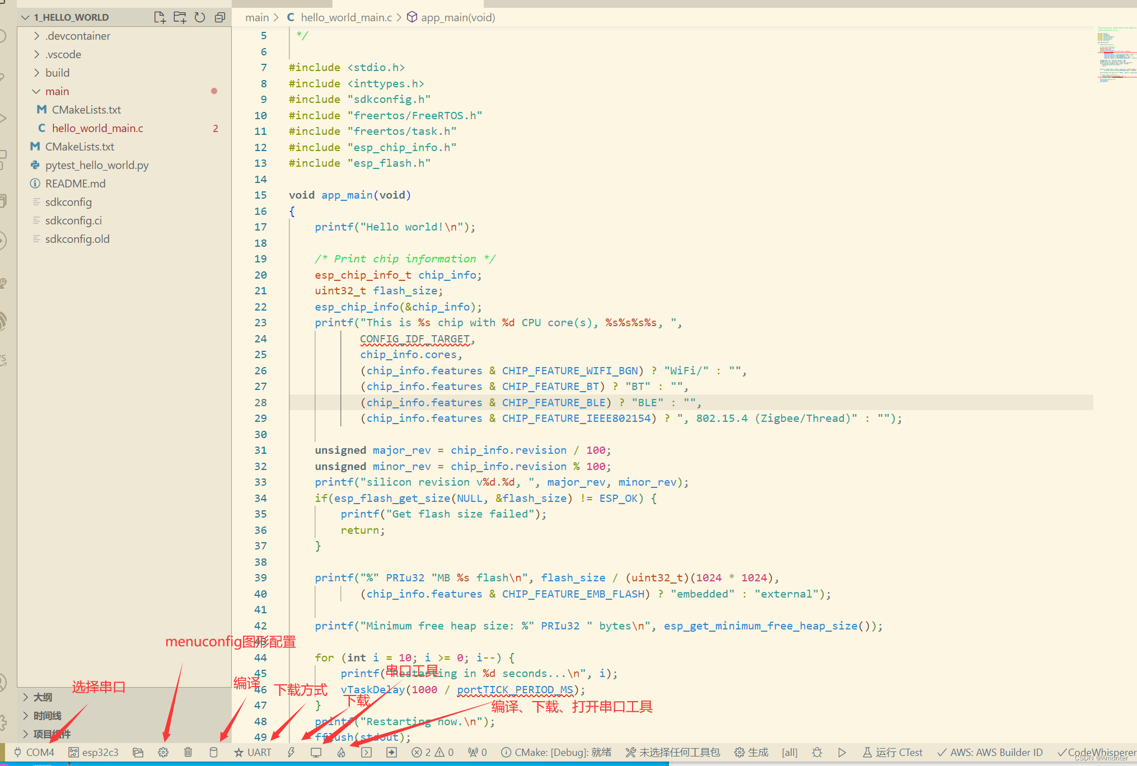The width and height of the screenshot is (1137, 766).
Task: Create new folder in 1_HELLO_WORLD explorer
Action: click(180, 17)
